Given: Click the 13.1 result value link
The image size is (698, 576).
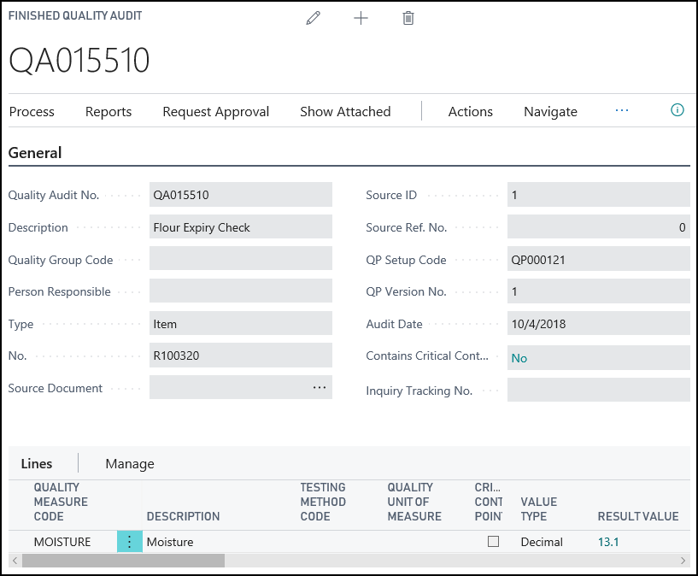Looking at the screenshot, I should point(608,542).
